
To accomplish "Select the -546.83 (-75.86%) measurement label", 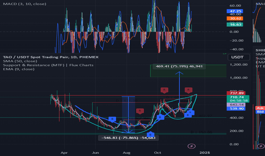I will [x=128, y=138].
